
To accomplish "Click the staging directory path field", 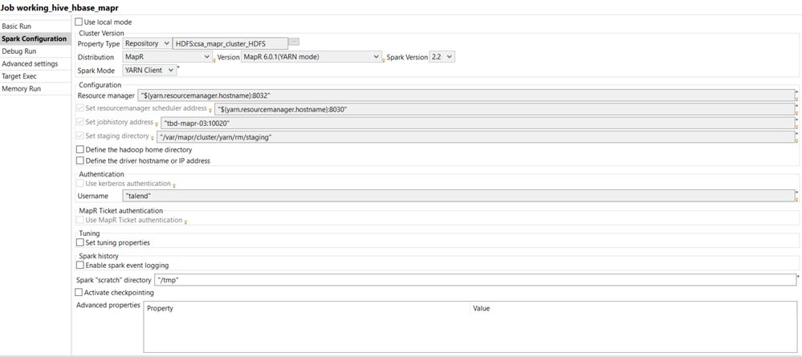I will pos(476,137).
